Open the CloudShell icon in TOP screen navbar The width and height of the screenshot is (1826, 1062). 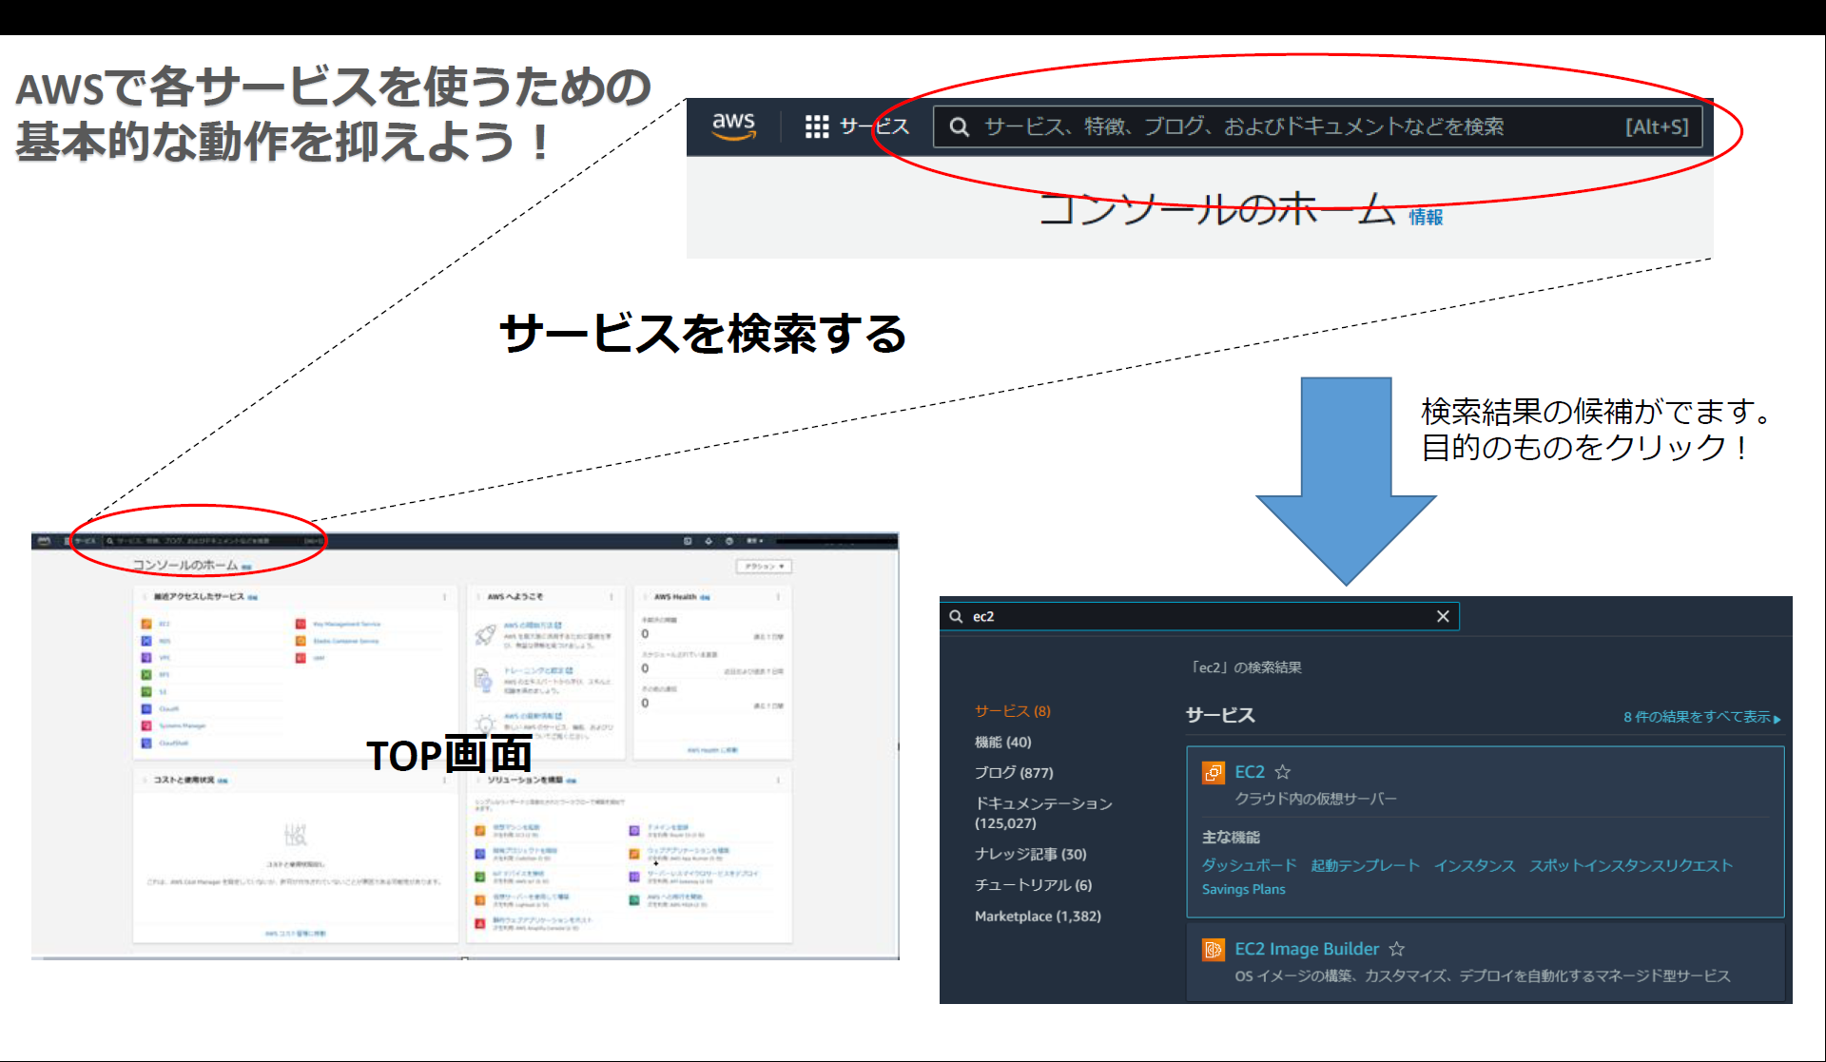point(688,541)
